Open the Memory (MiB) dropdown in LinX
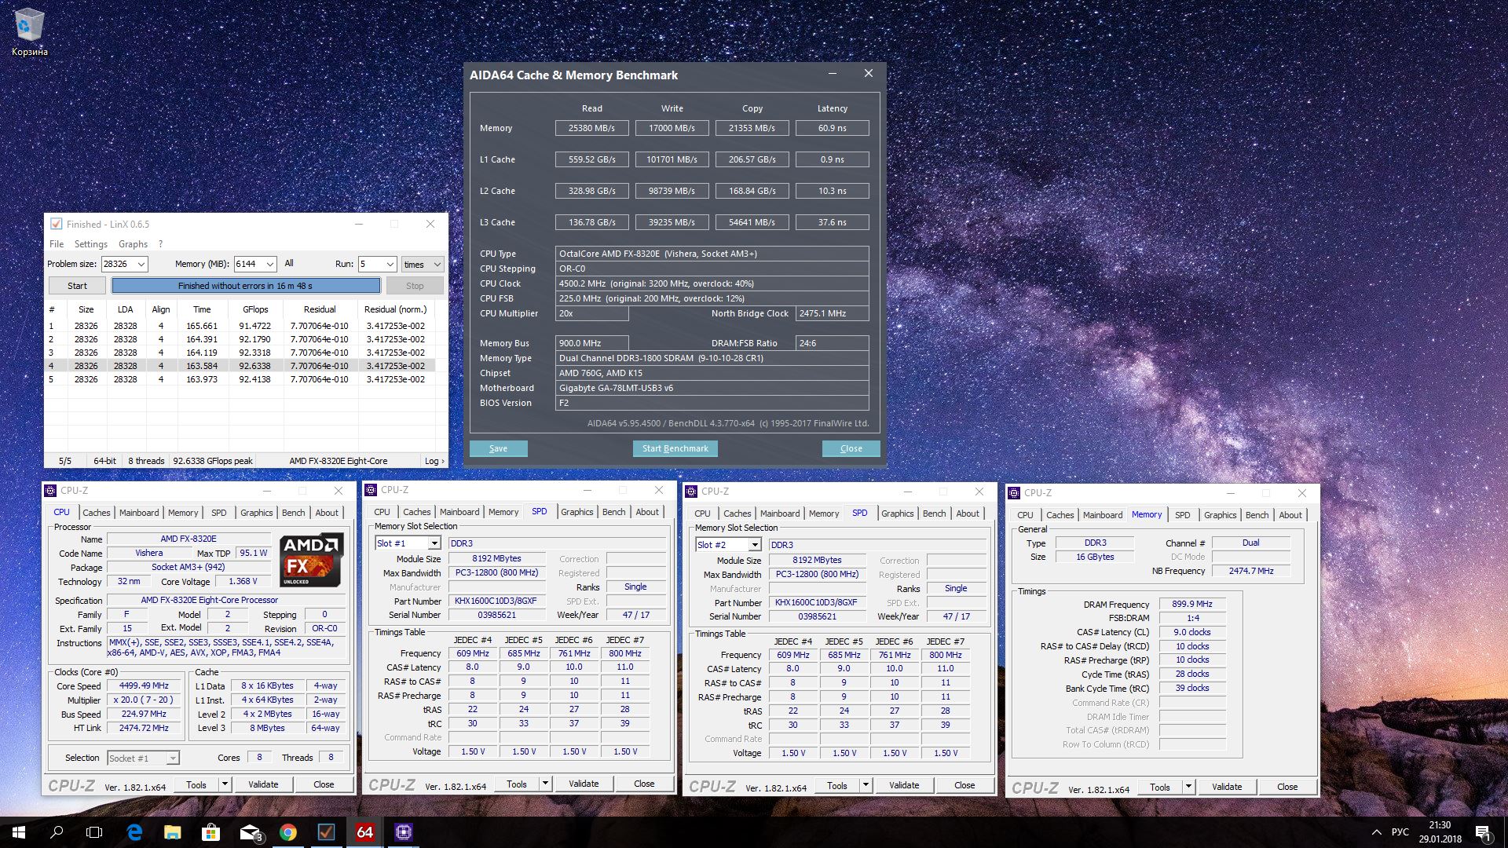The width and height of the screenshot is (1508, 848). point(269,265)
